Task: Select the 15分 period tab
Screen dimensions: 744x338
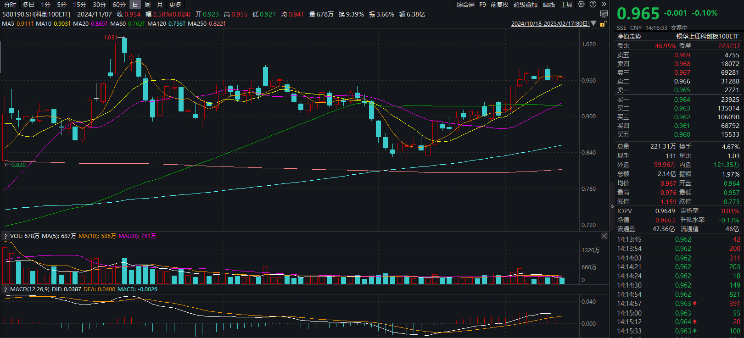Action: click(x=80, y=5)
